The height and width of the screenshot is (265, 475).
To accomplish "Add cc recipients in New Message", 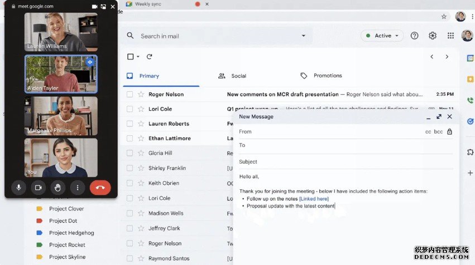I will (x=428, y=132).
